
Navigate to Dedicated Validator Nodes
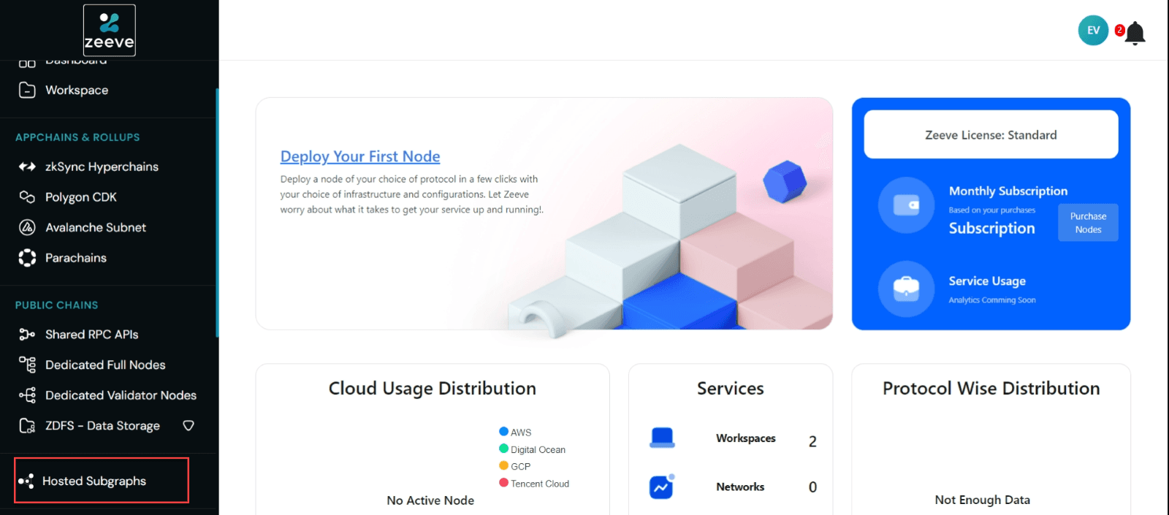pyautogui.click(x=121, y=395)
